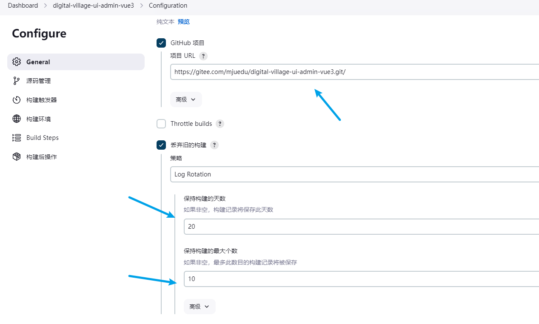Click the Build Steps list icon
The image size is (539, 324).
point(17,138)
